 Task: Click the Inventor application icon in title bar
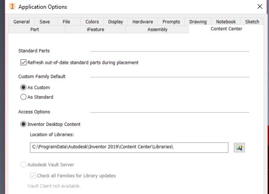12,7
